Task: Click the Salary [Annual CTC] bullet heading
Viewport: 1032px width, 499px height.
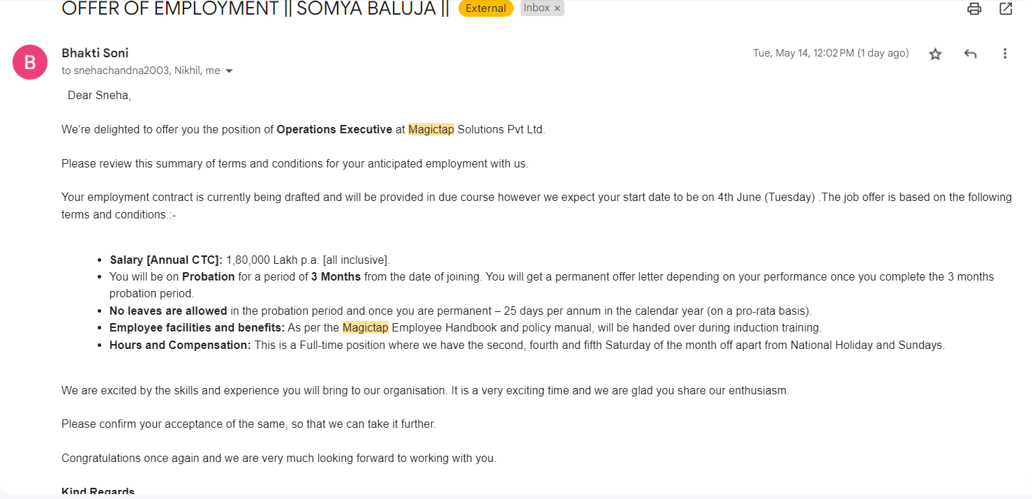Action: [x=166, y=260]
